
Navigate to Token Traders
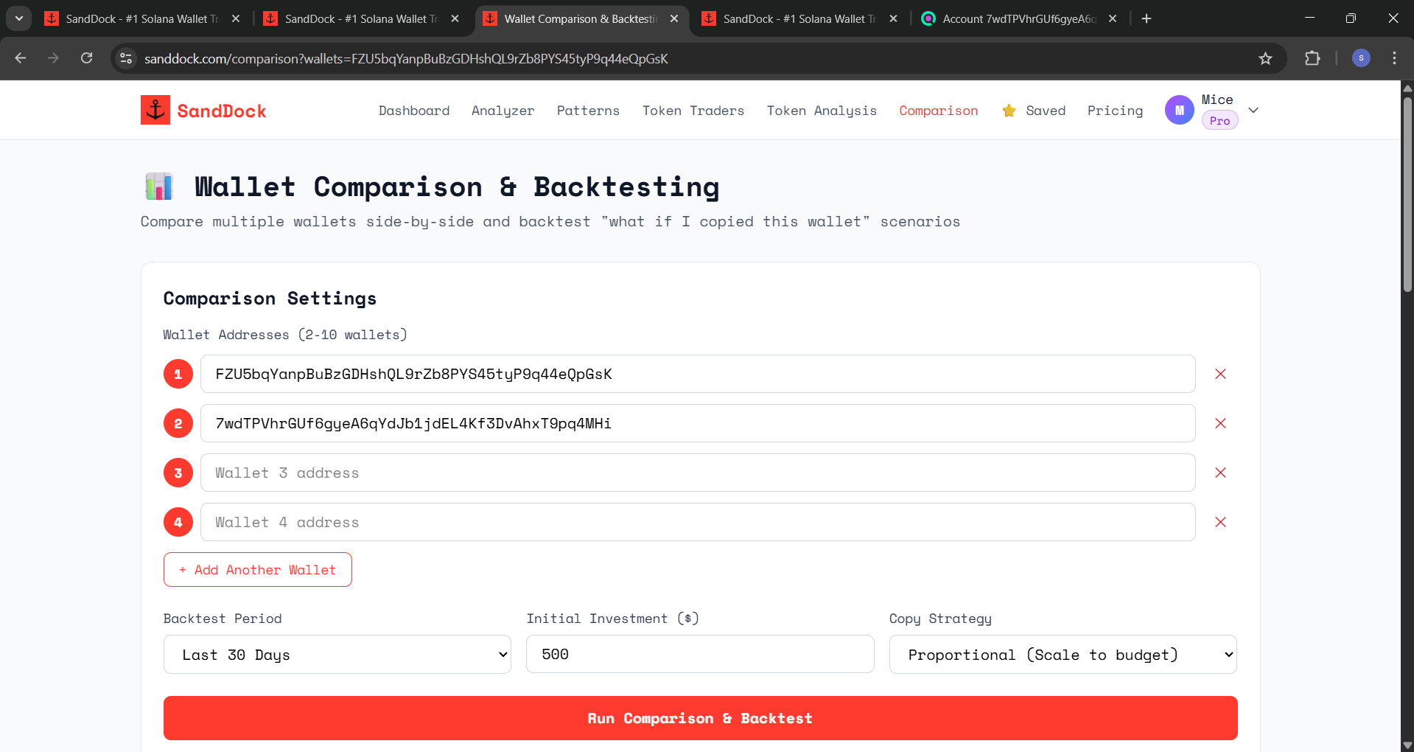tap(693, 111)
